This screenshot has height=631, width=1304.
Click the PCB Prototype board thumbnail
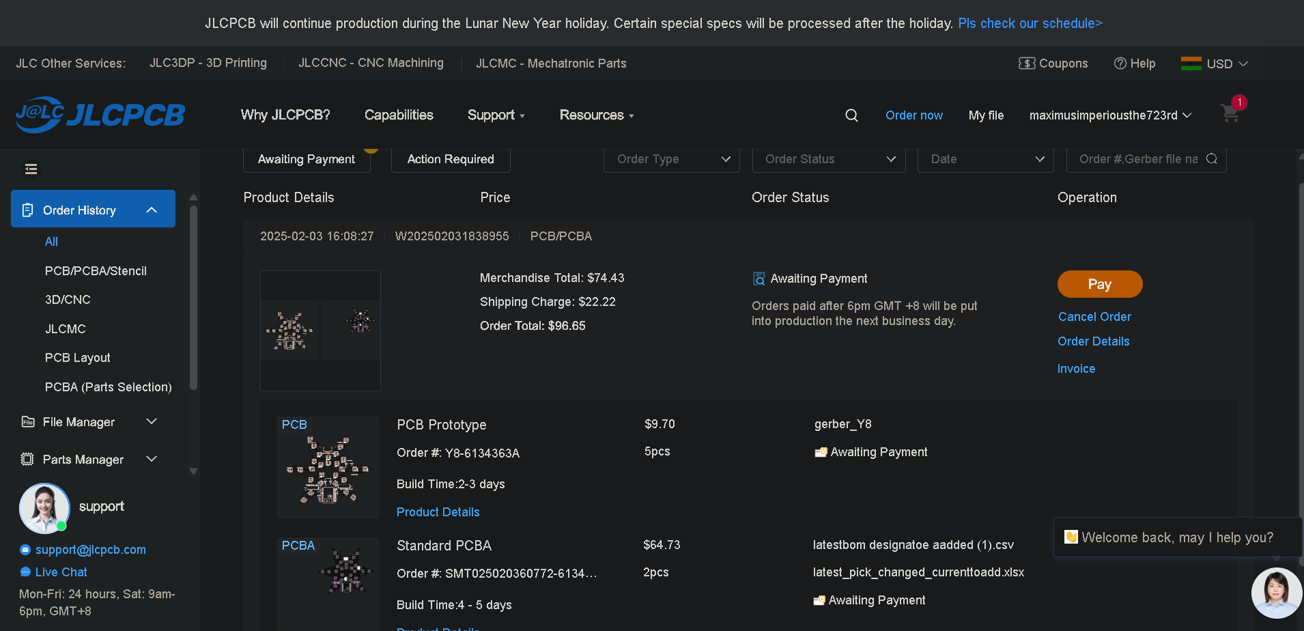(x=328, y=468)
